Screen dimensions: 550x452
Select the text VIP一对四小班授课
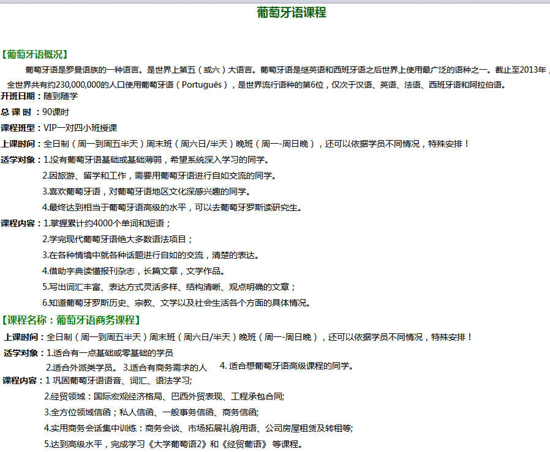[x=80, y=128]
